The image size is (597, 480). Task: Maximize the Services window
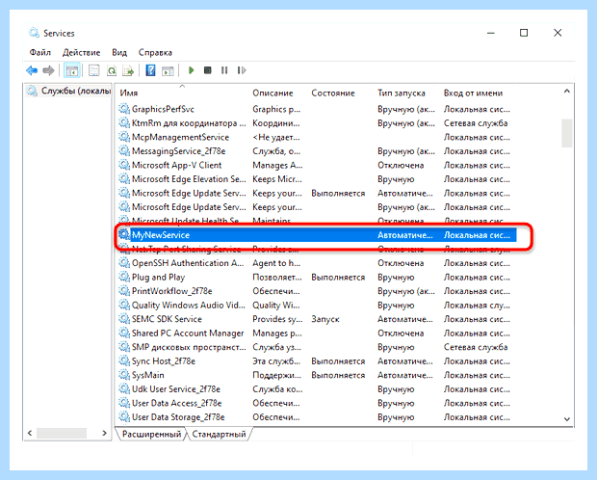click(524, 33)
